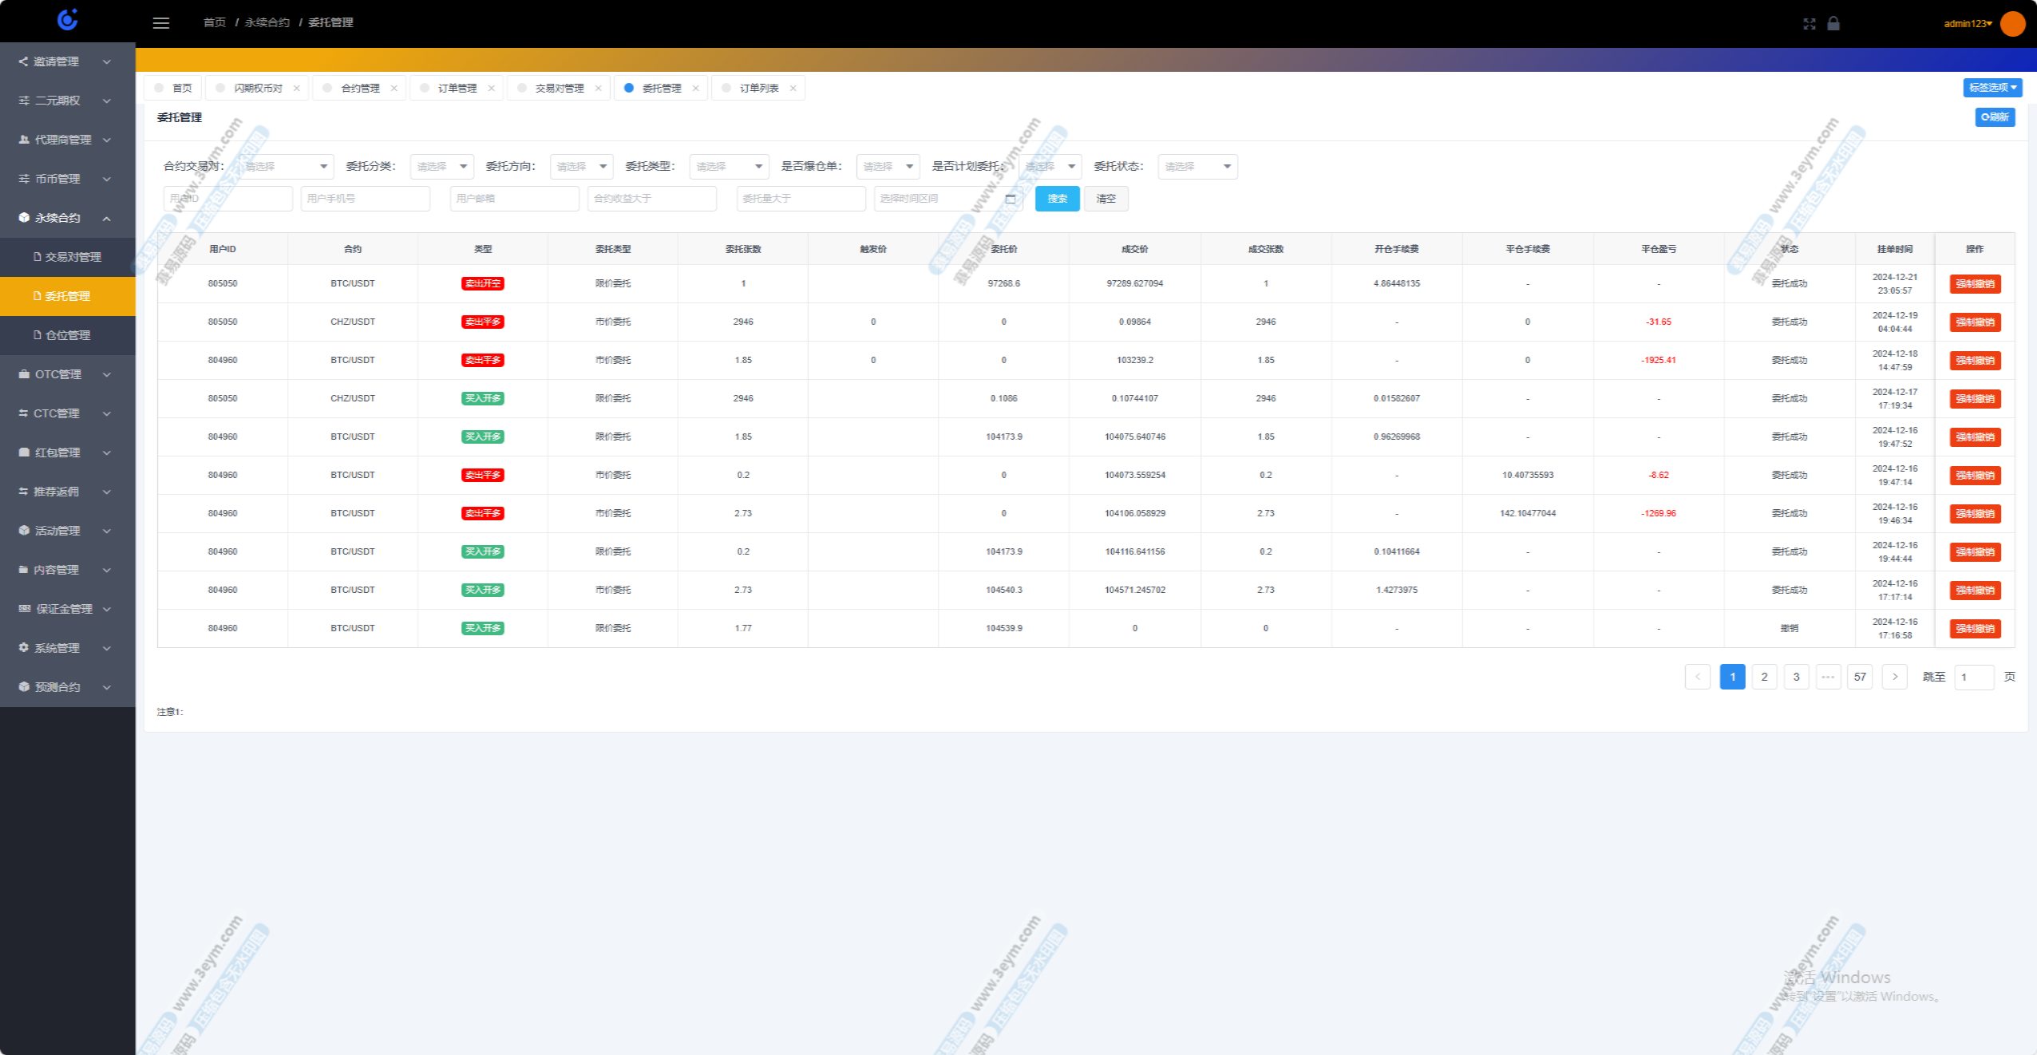Close the 订单管理 tab with its X
Viewport: 2037px width, 1055px height.
pos(491,89)
